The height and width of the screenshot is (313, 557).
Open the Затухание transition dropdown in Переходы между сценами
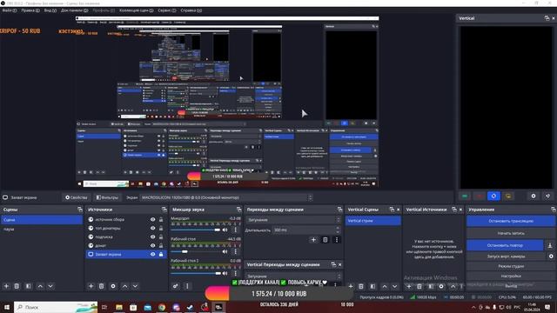click(x=293, y=220)
